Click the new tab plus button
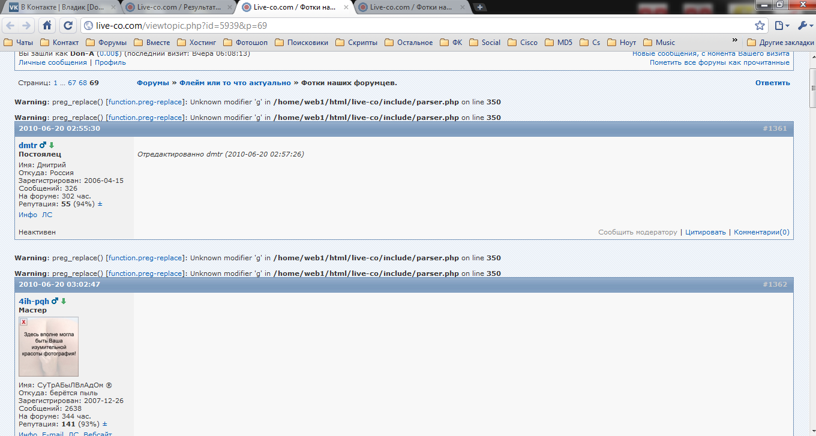Viewport: 816px width, 436px height. pyautogui.click(x=480, y=7)
